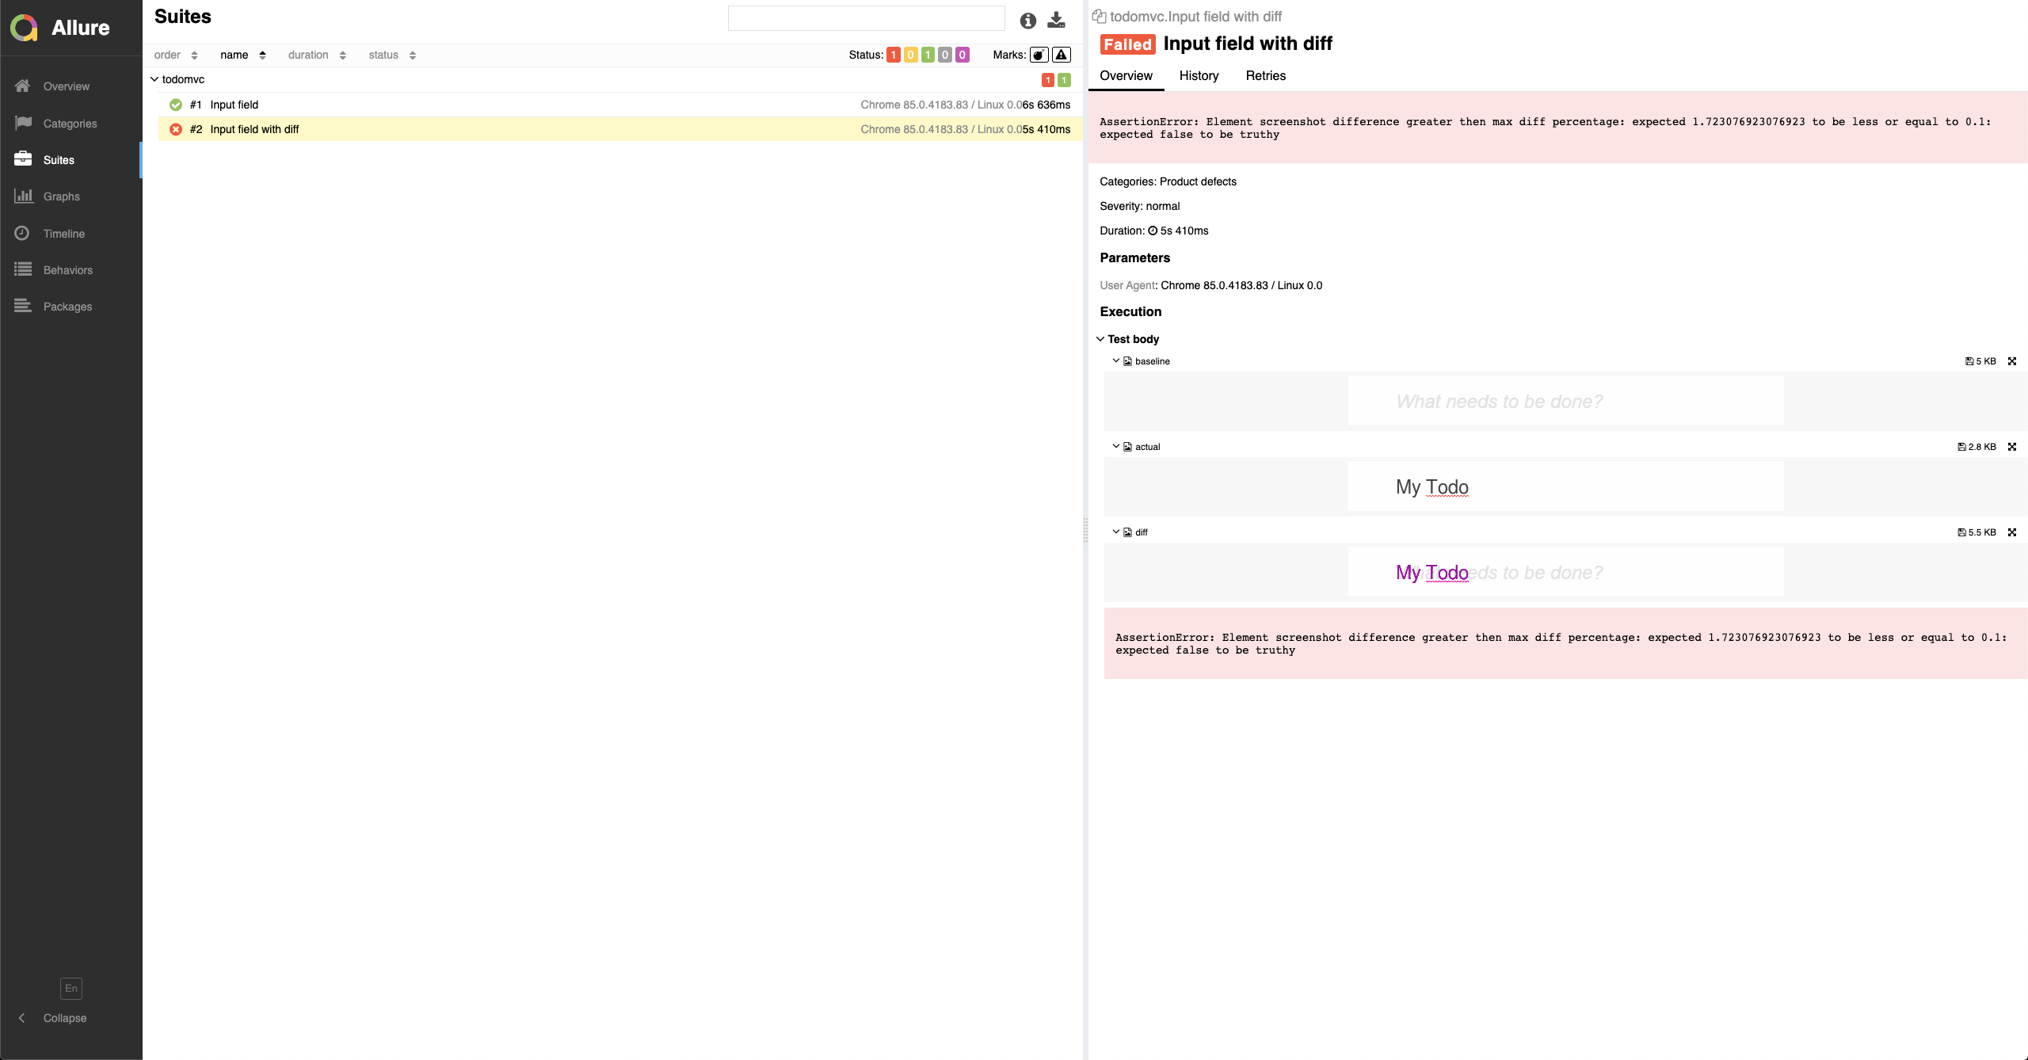Go to Categories in sidebar
The width and height of the screenshot is (2028, 1060).
click(70, 124)
